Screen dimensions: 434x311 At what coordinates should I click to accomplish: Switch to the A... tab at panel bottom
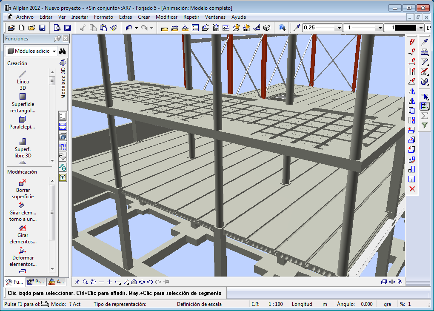(57, 282)
